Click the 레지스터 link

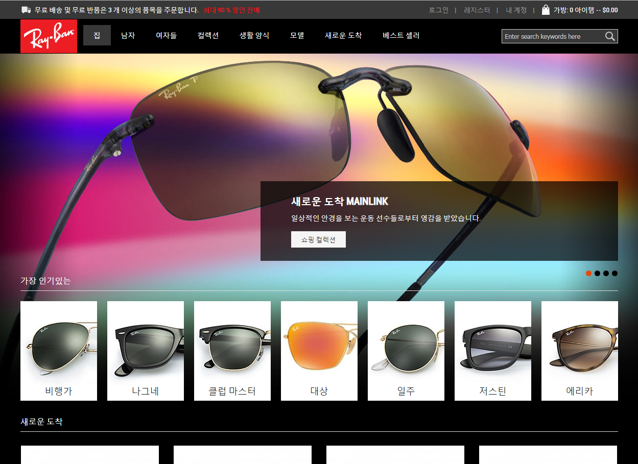pos(477,10)
